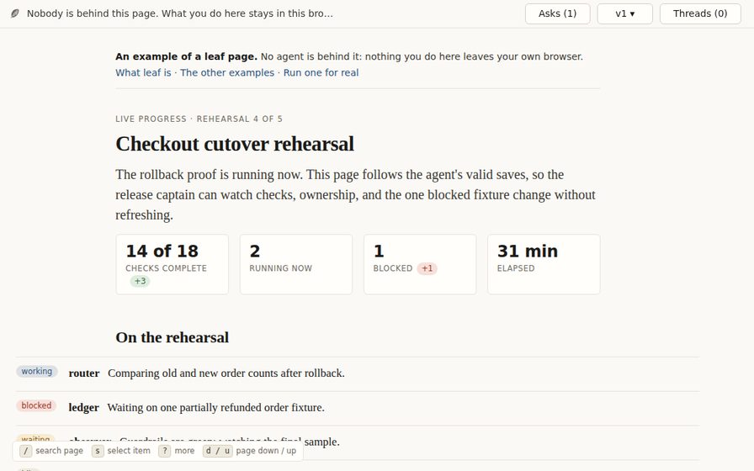Click the '/' search page shortcut key
This screenshot has height=471, width=754.
[26, 451]
